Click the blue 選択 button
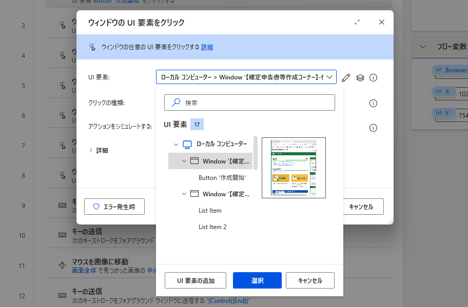Image resolution: width=468 pixels, height=307 pixels. (x=257, y=280)
